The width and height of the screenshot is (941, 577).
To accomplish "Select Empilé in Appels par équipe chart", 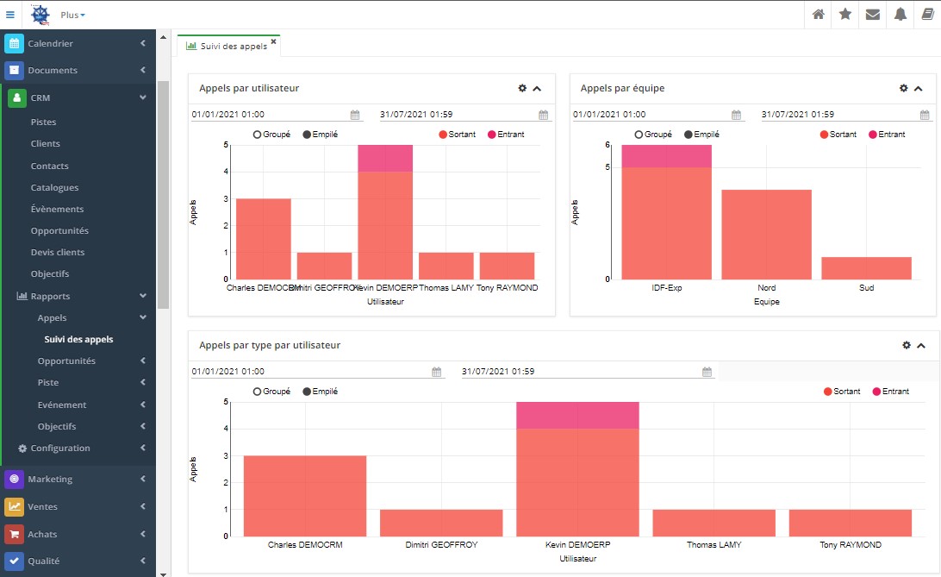I will pos(700,135).
